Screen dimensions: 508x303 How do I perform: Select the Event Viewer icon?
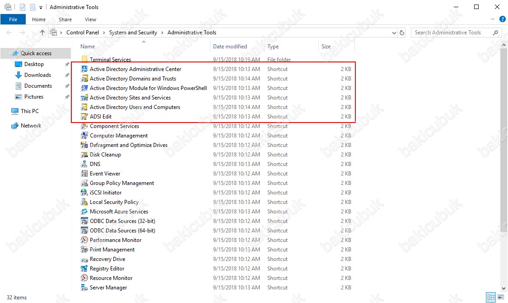pyautogui.click(x=84, y=174)
